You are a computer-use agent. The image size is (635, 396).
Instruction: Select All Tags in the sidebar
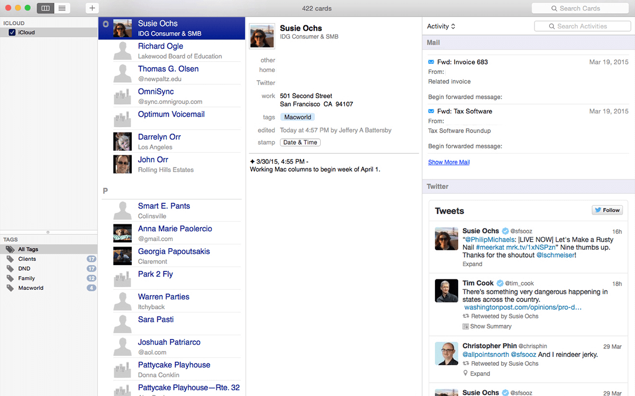click(x=49, y=249)
